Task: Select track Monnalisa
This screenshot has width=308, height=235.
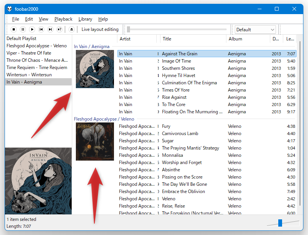Action: pos(207,155)
